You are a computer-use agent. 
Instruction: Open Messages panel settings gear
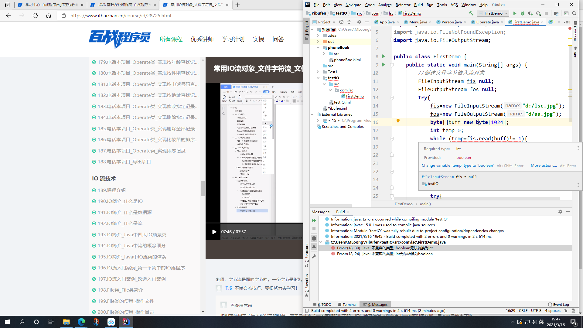(560, 212)
